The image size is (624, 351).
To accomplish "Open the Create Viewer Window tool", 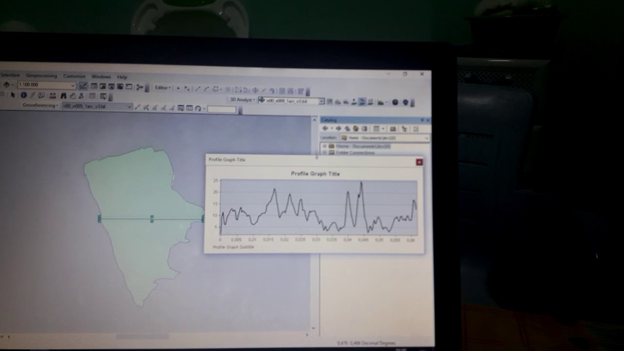I will 103,97.
